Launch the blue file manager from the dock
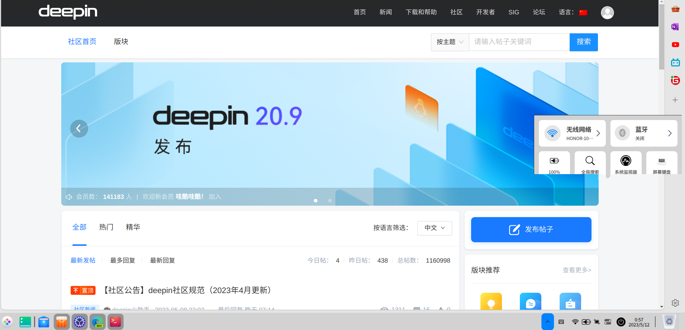 tap(44, 322)
